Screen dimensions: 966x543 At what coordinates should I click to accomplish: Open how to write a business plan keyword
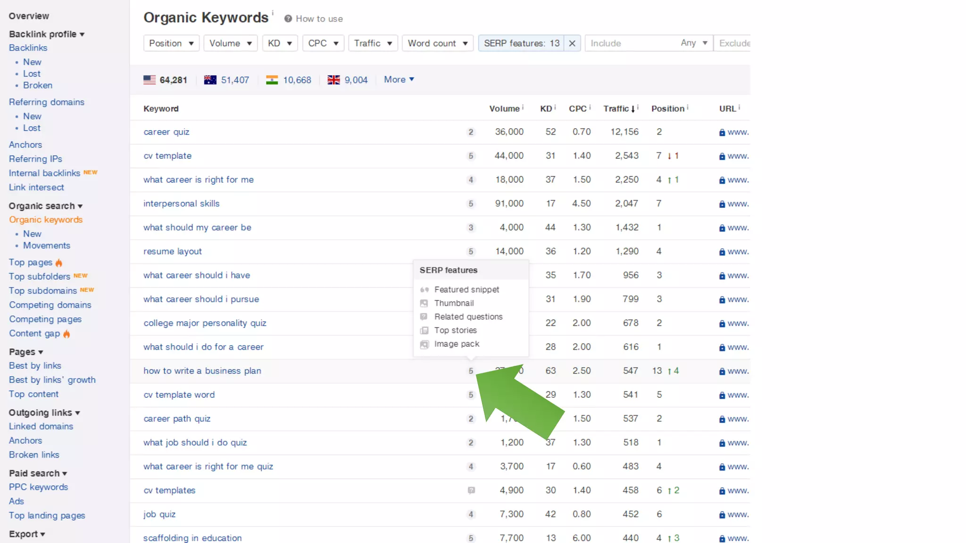pyautogui.click(x=202, y=371)
